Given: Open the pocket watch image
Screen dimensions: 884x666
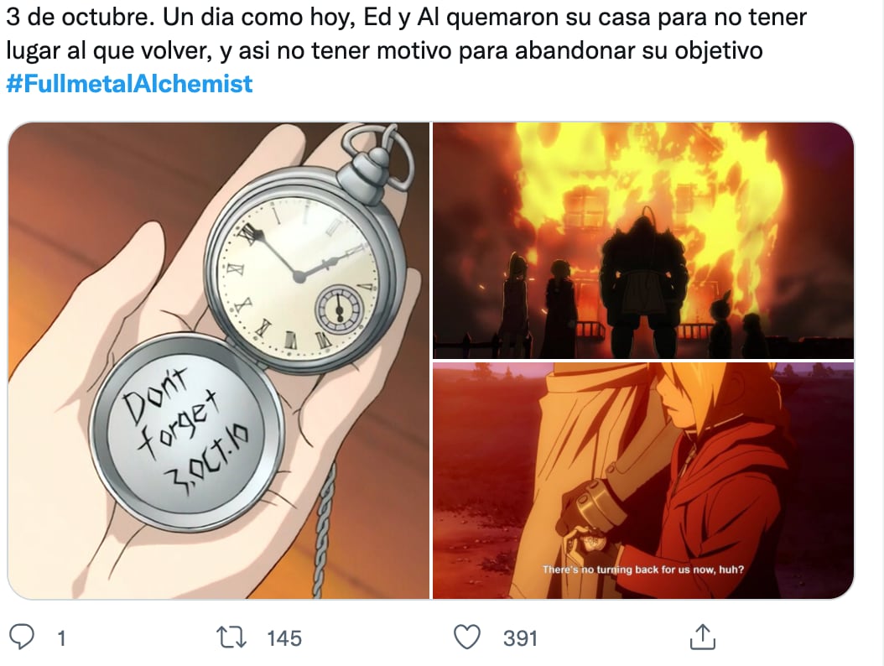Looking at the screenshot, I should (219, 361).
